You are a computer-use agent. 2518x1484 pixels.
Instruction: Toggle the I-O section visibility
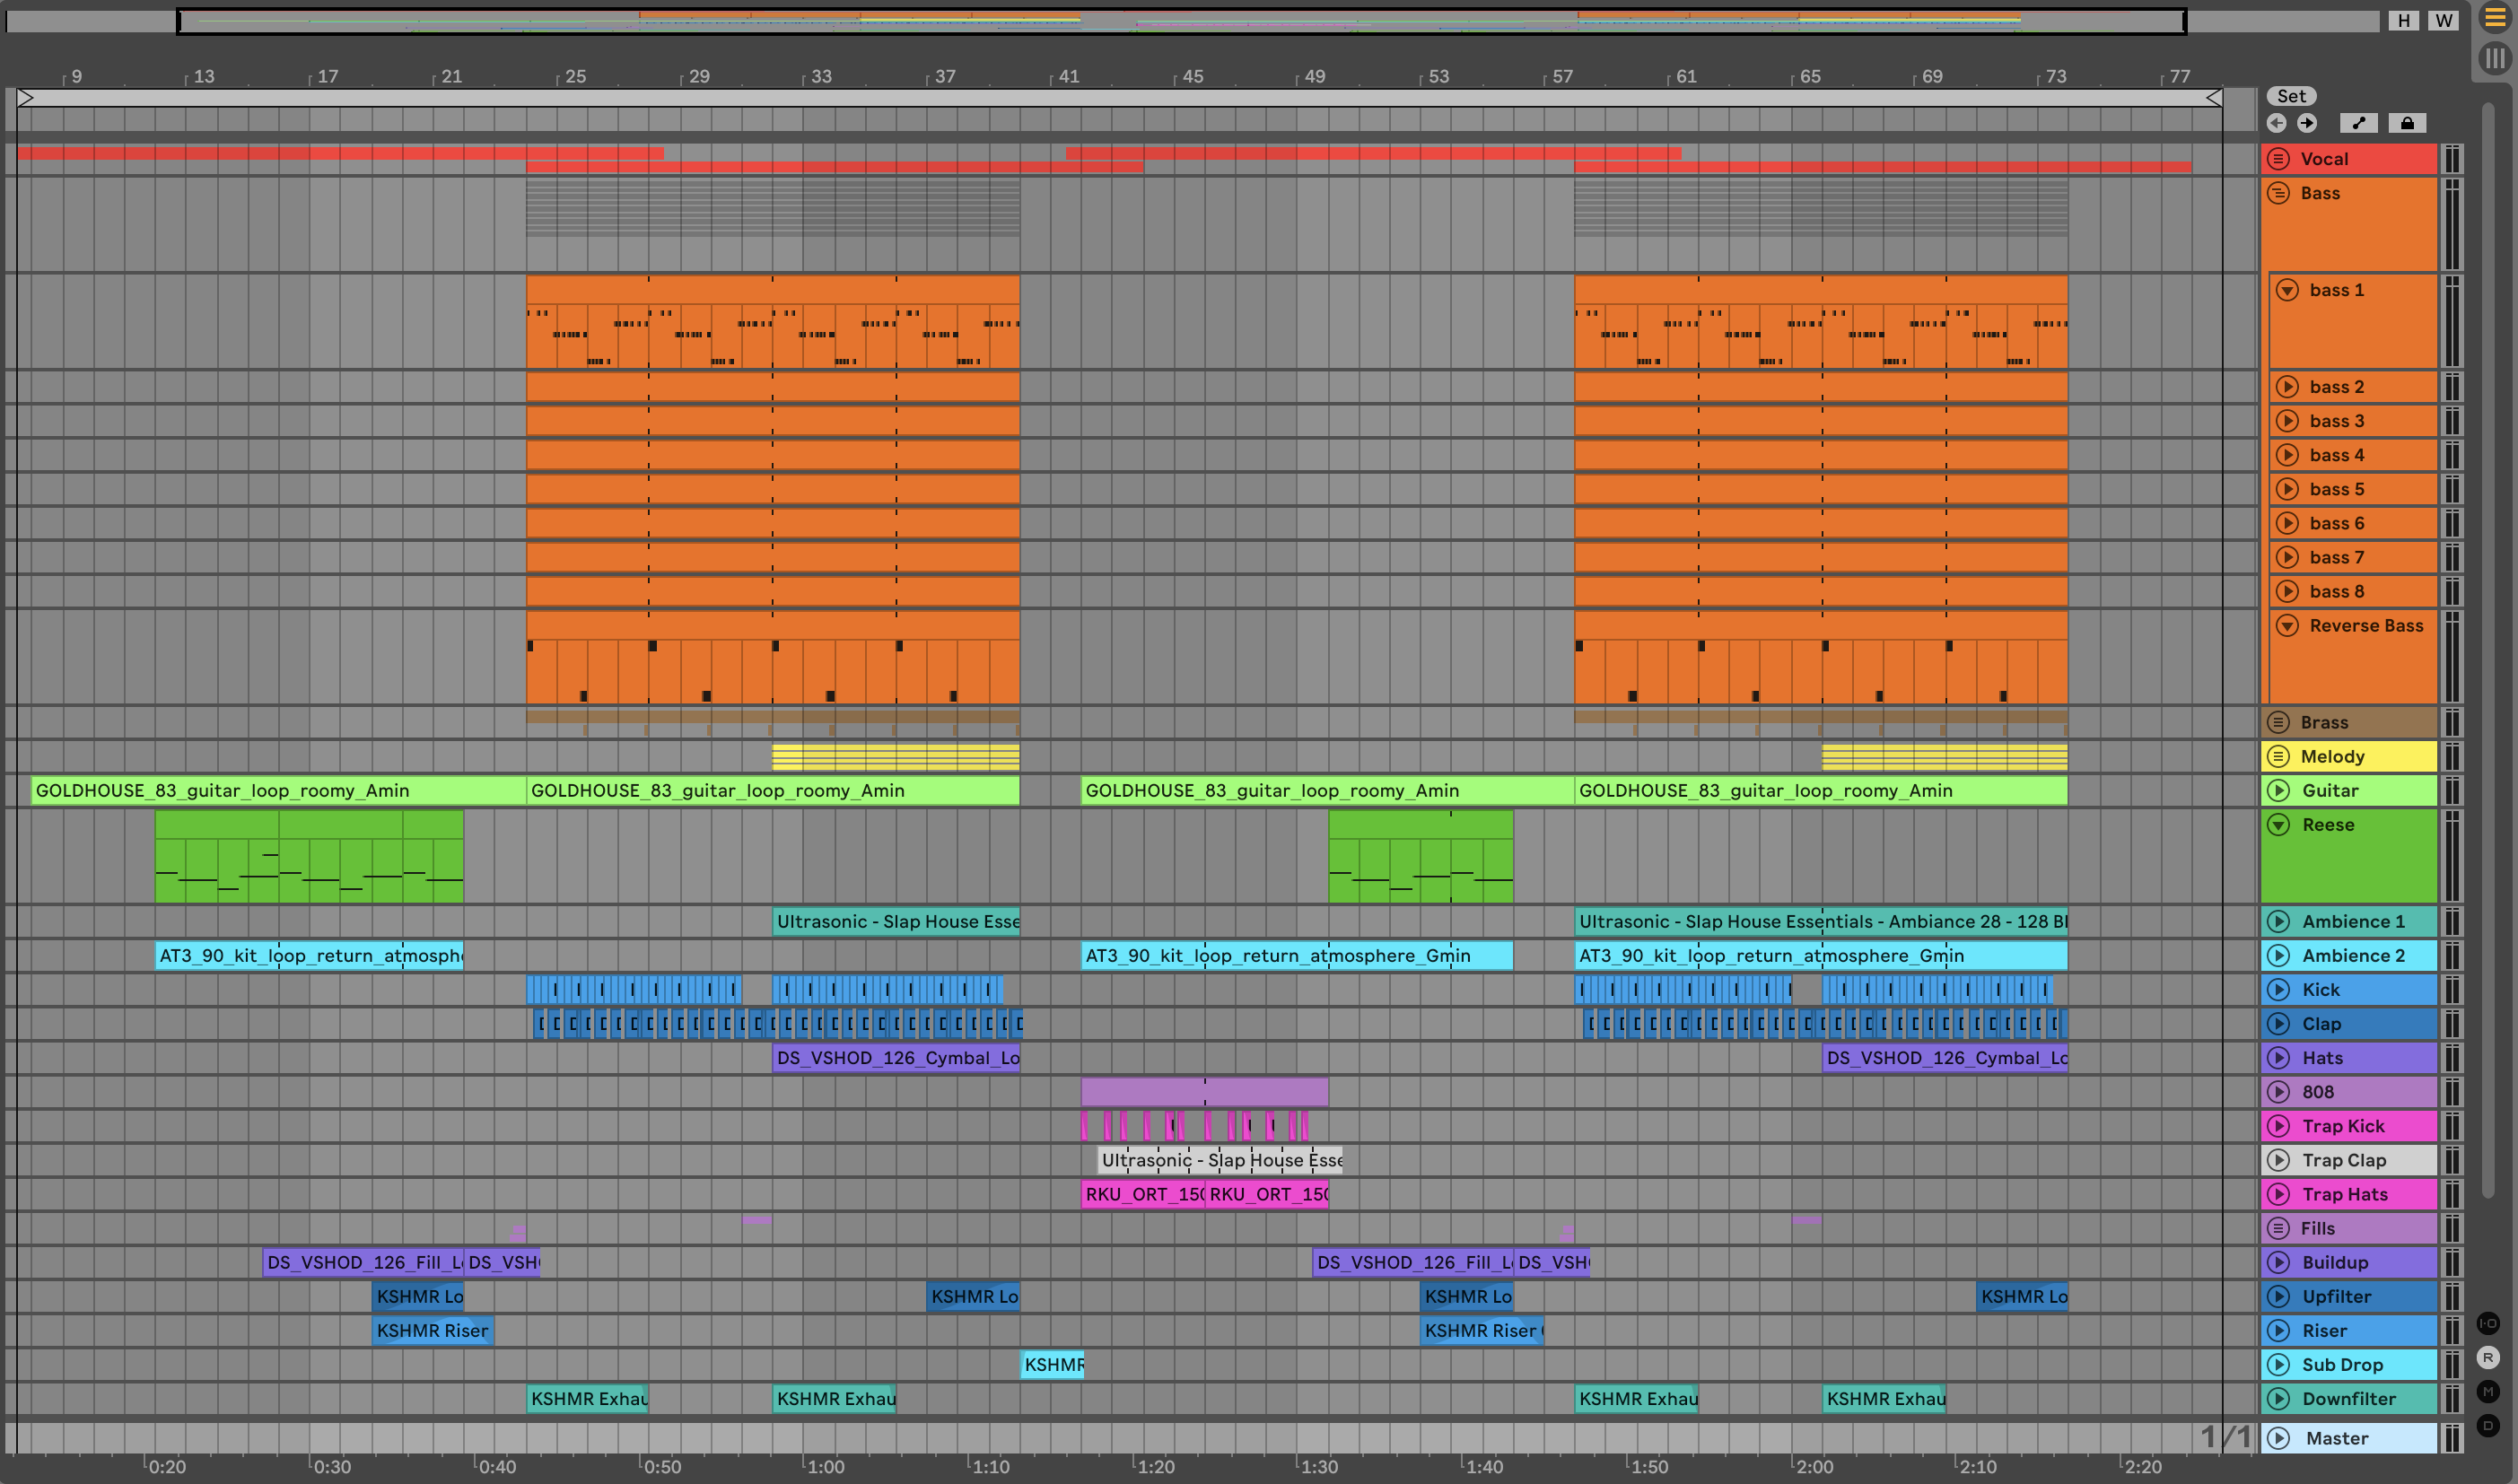coord(2488,1324)
